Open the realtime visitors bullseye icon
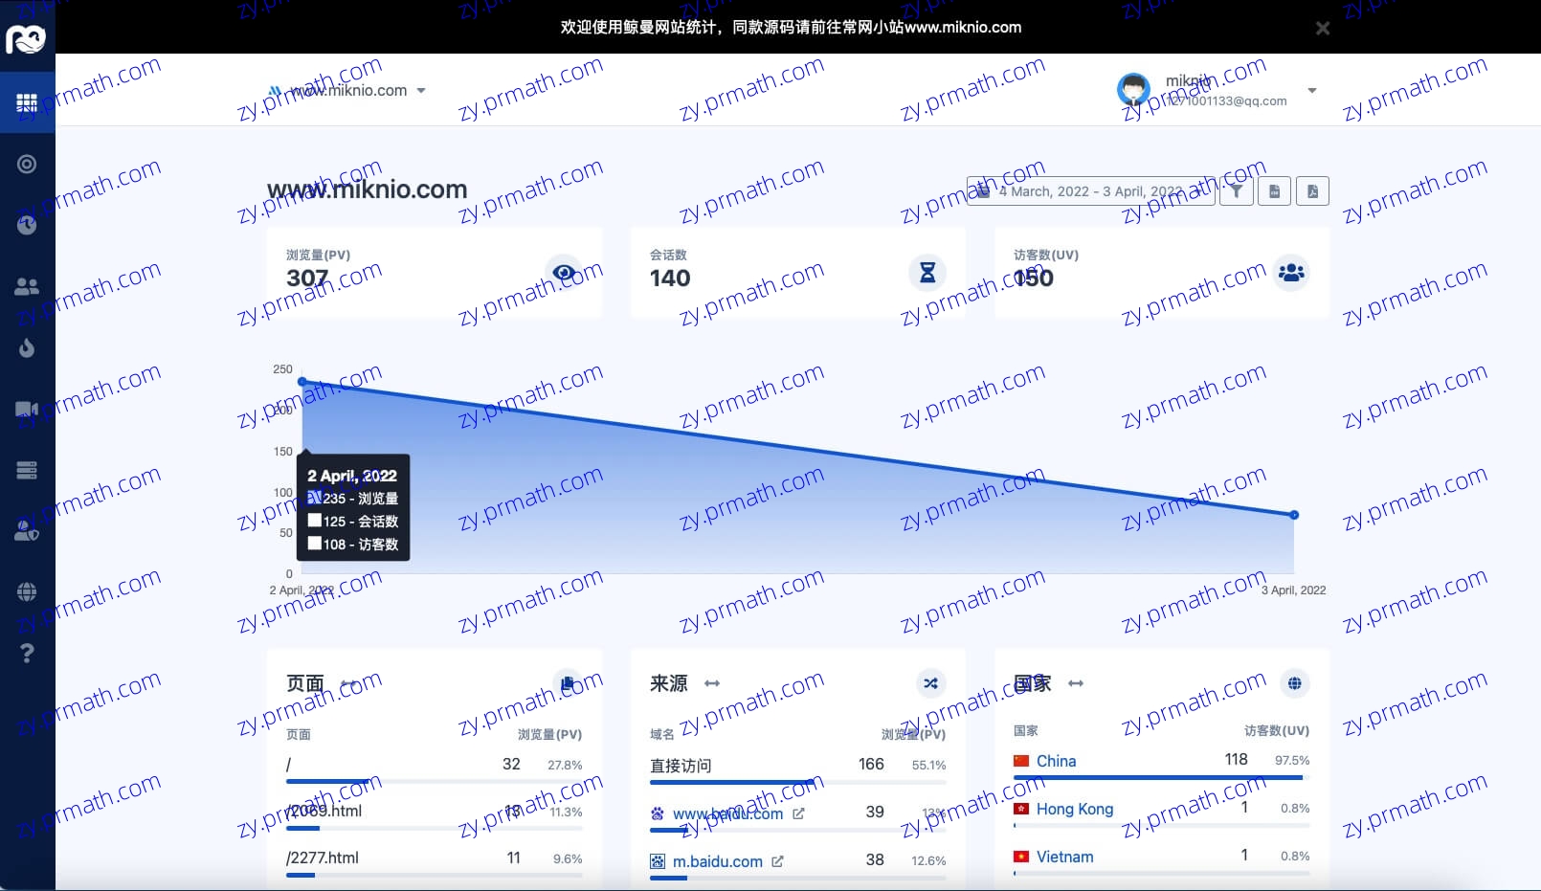Image resolution: width=1541 pixels, height=891 pixels. point(27,164)
